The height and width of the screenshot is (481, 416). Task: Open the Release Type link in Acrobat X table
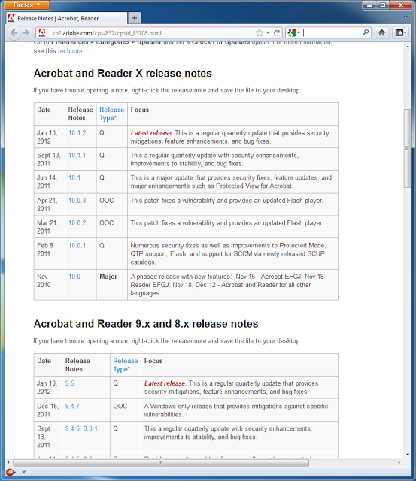(x=112, y=113)
